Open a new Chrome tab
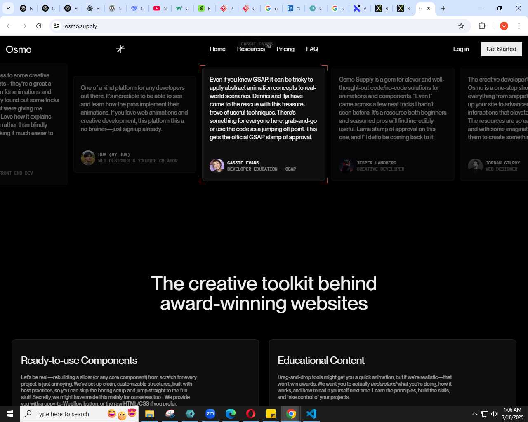Viewport: 528px width, 422px height. (x=443, y=8)
